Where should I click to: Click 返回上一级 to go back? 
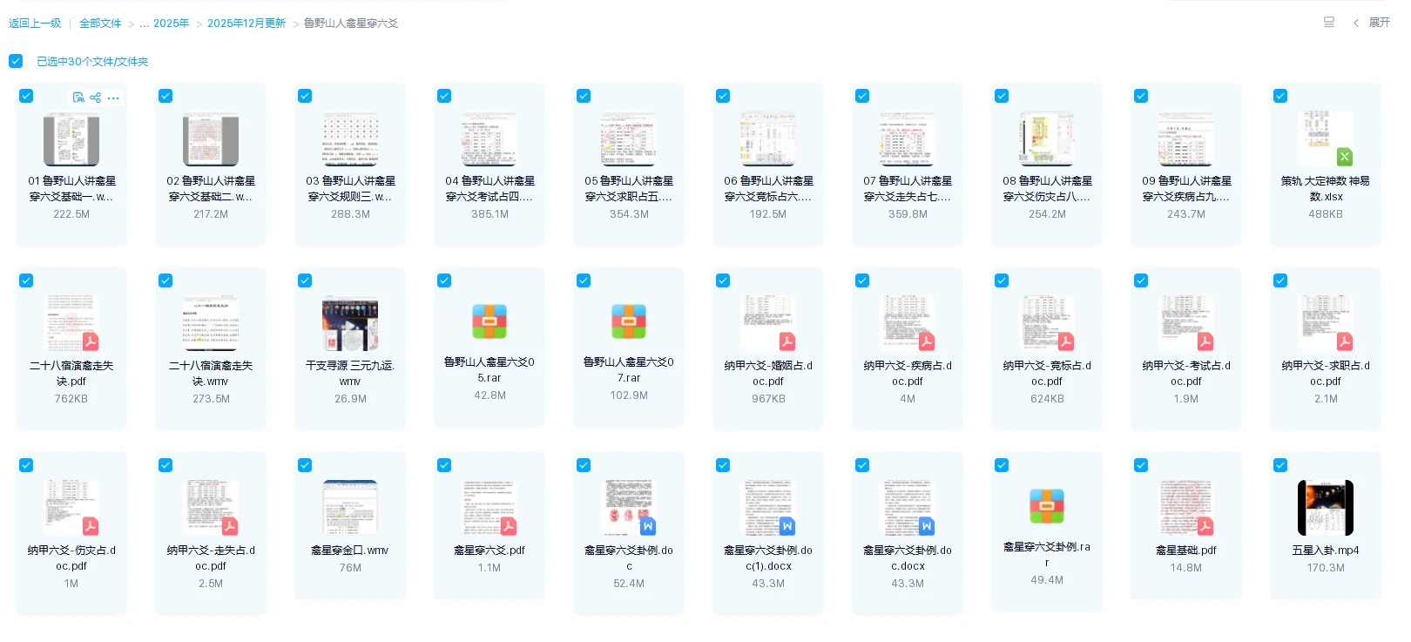click(35, 24)
